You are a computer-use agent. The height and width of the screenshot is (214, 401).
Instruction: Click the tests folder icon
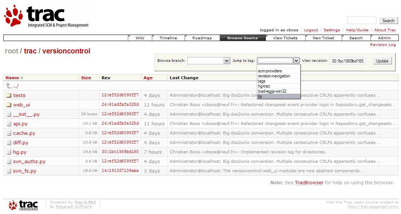[9, 95]
